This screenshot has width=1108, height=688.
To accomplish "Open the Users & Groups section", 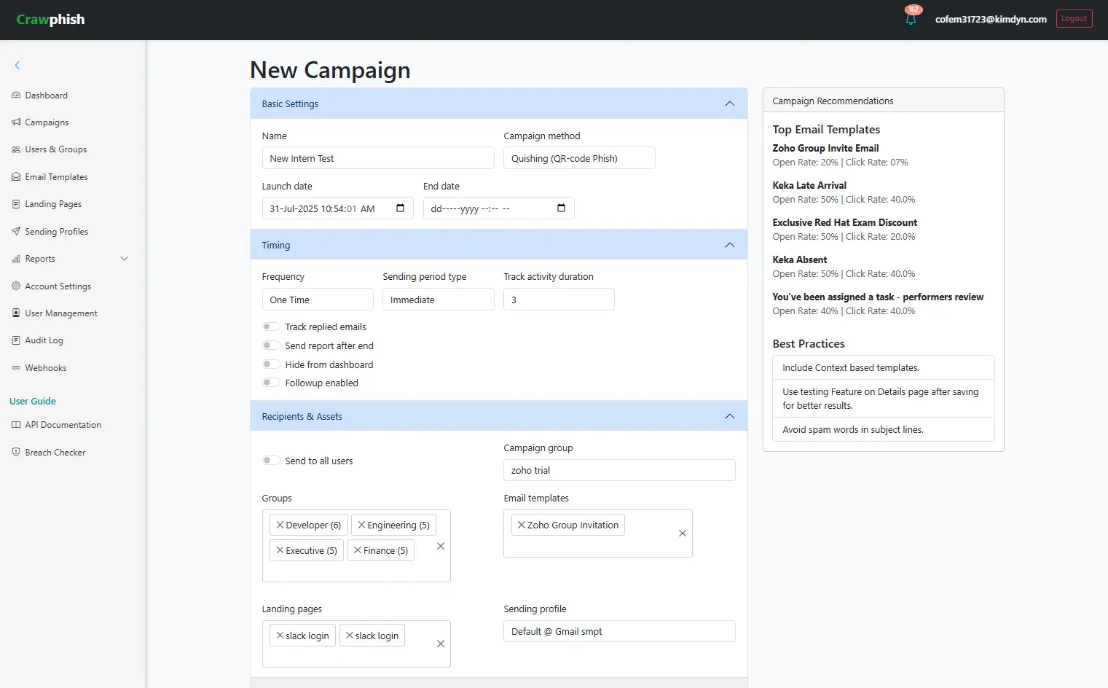I will [x=55, y=149].
